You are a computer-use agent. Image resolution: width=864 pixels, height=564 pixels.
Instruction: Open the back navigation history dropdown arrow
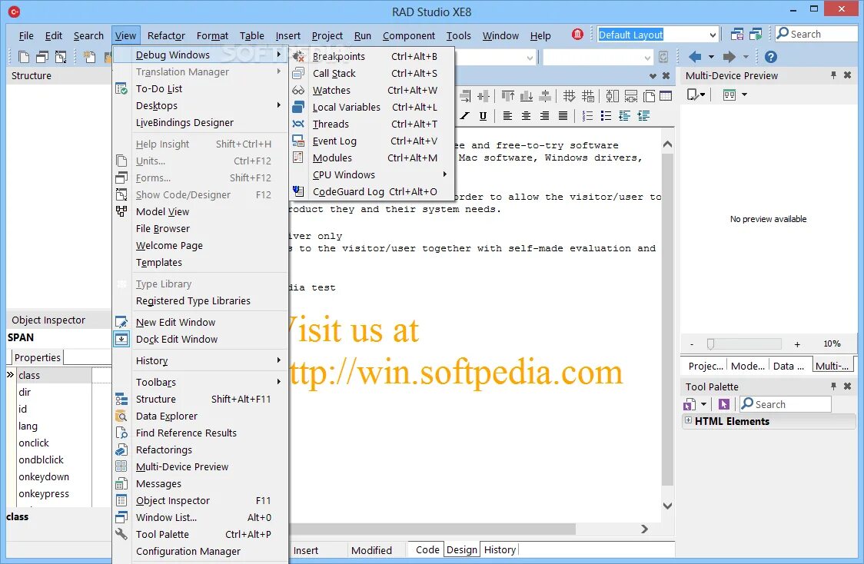tap(711, 57)
